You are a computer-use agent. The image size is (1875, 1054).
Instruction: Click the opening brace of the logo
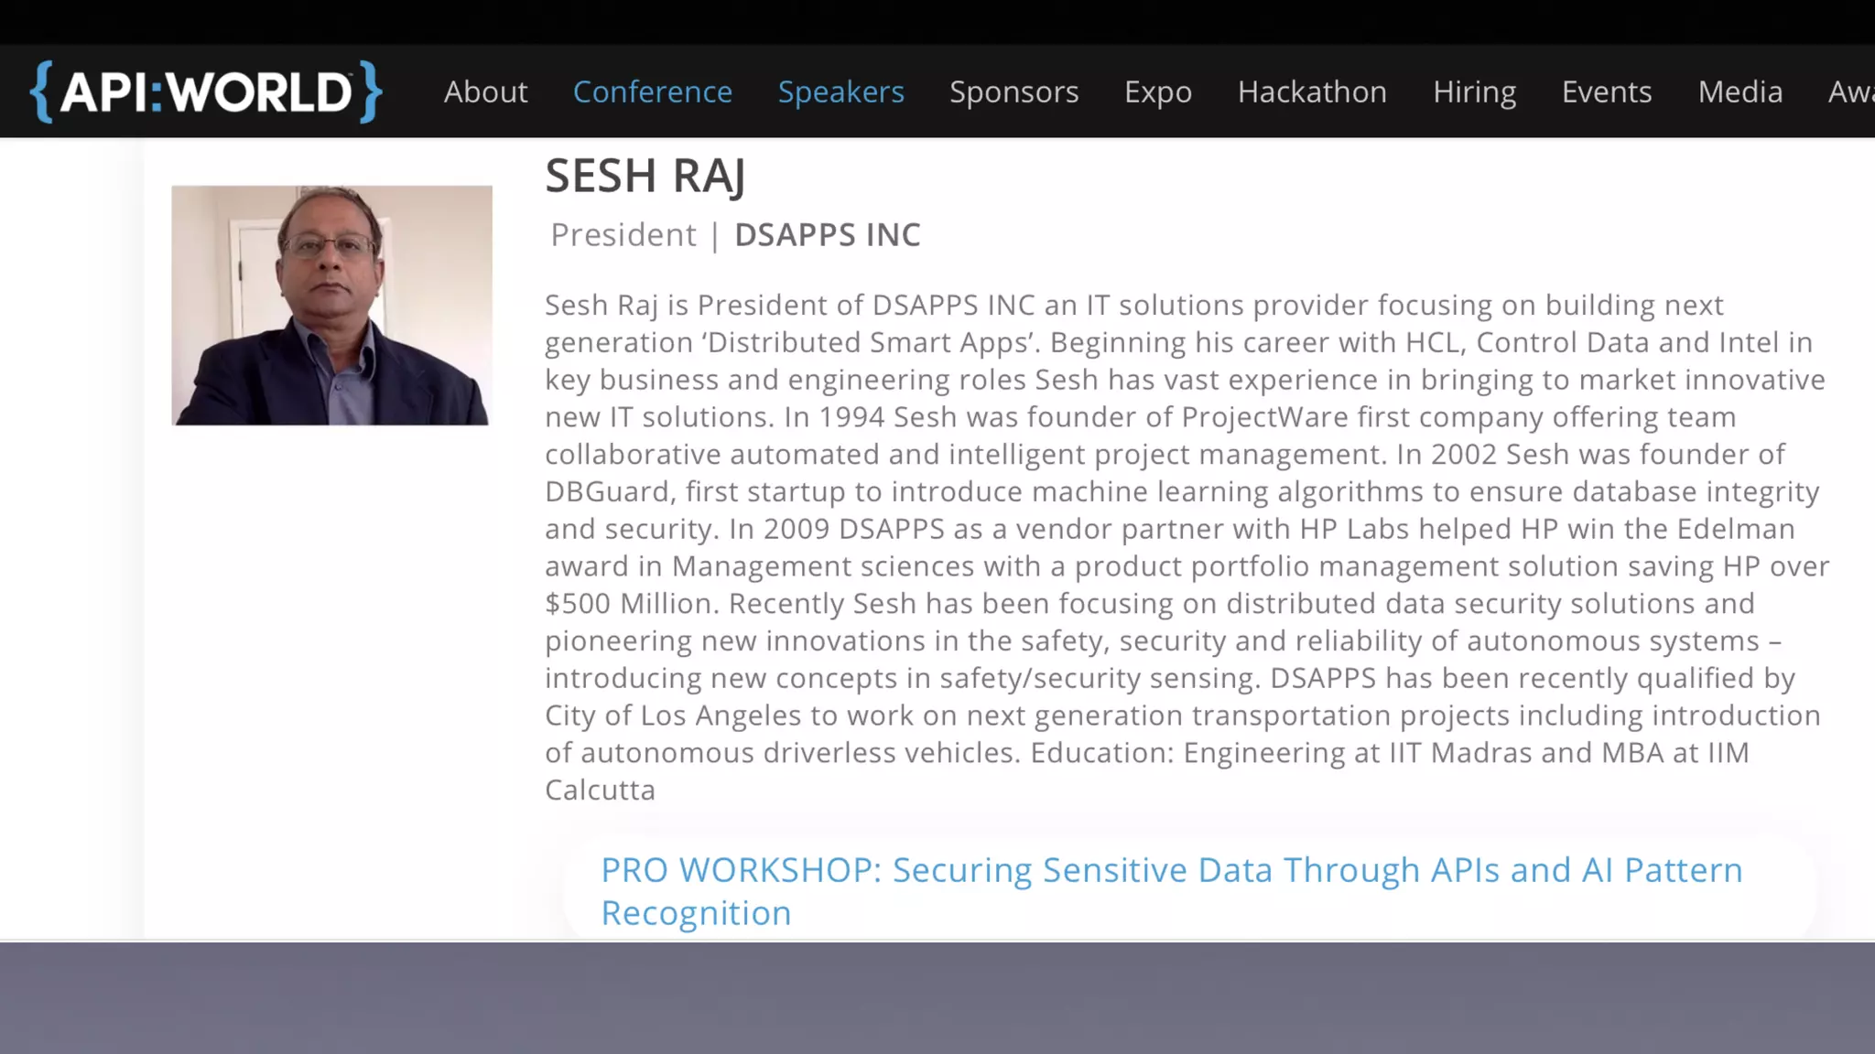(41, 91)
